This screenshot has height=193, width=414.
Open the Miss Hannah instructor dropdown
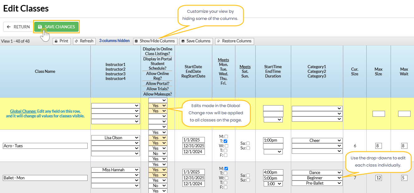tap(115, 170)
